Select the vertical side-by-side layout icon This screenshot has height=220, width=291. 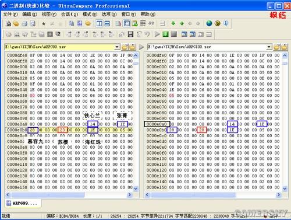coord(100,24)
